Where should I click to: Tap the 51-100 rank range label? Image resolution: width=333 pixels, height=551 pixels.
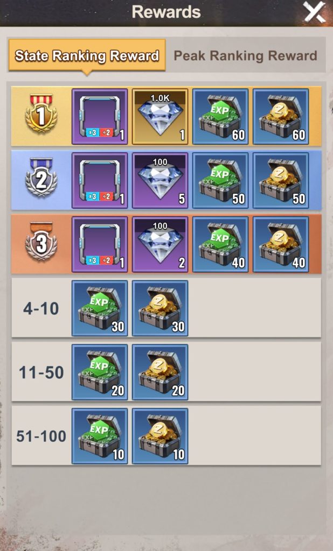click(x=41, y=436)
